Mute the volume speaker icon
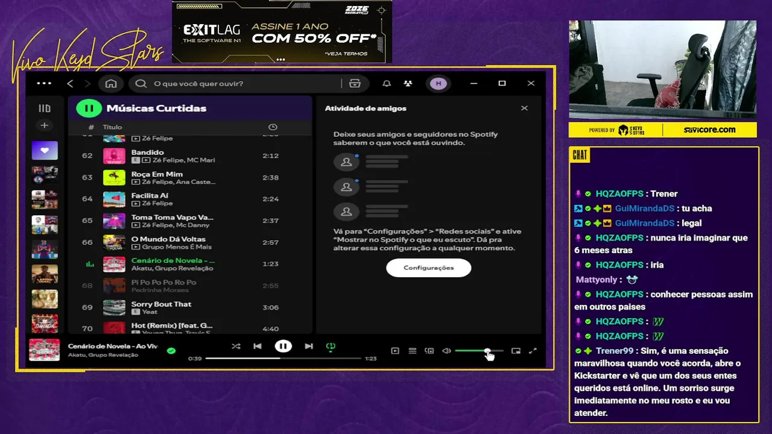The width and height of the screenshot is (772, 434). [446, 351]
